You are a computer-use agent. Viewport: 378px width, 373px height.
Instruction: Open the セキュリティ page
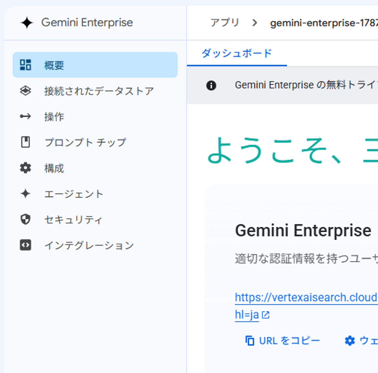95,219
